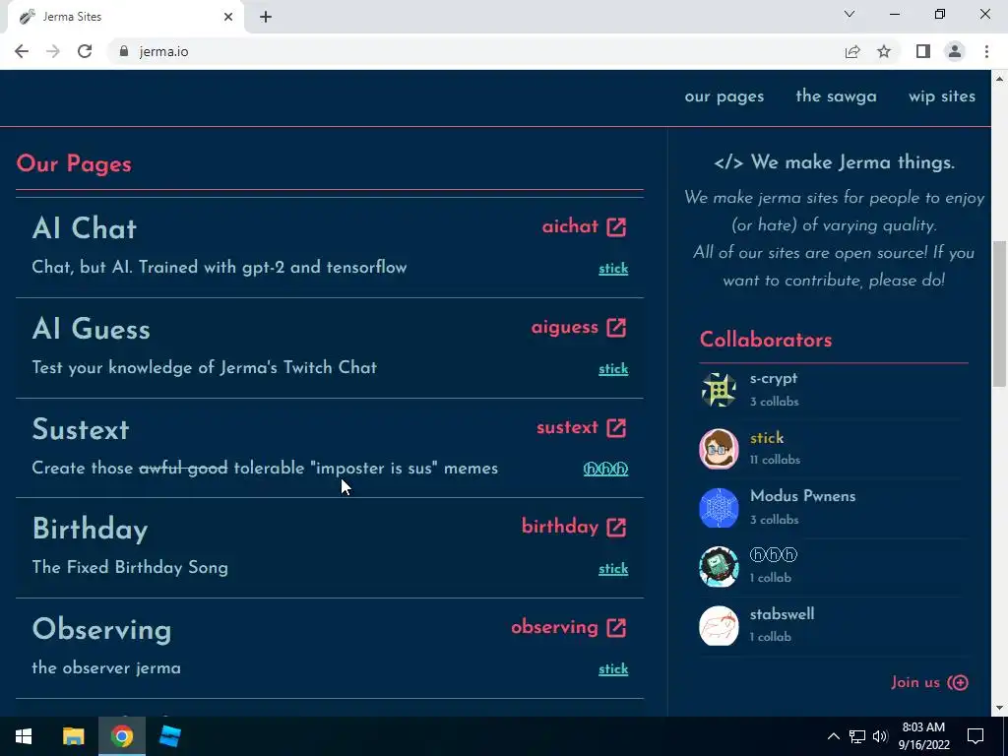Navigate to 'our pages' section
Screen dimensions: 1008x756
(724, 96)
